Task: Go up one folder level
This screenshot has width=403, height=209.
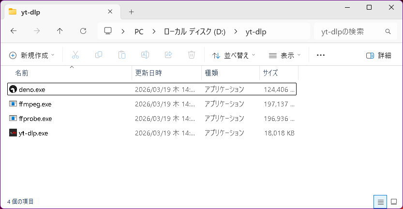Action: pyautogui.click(x=60, y=31)
